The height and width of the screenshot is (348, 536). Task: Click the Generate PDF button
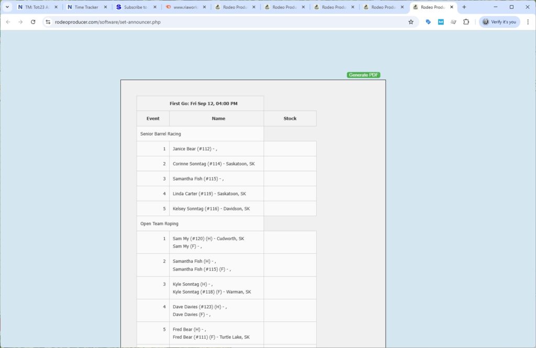tap(363, 75)
